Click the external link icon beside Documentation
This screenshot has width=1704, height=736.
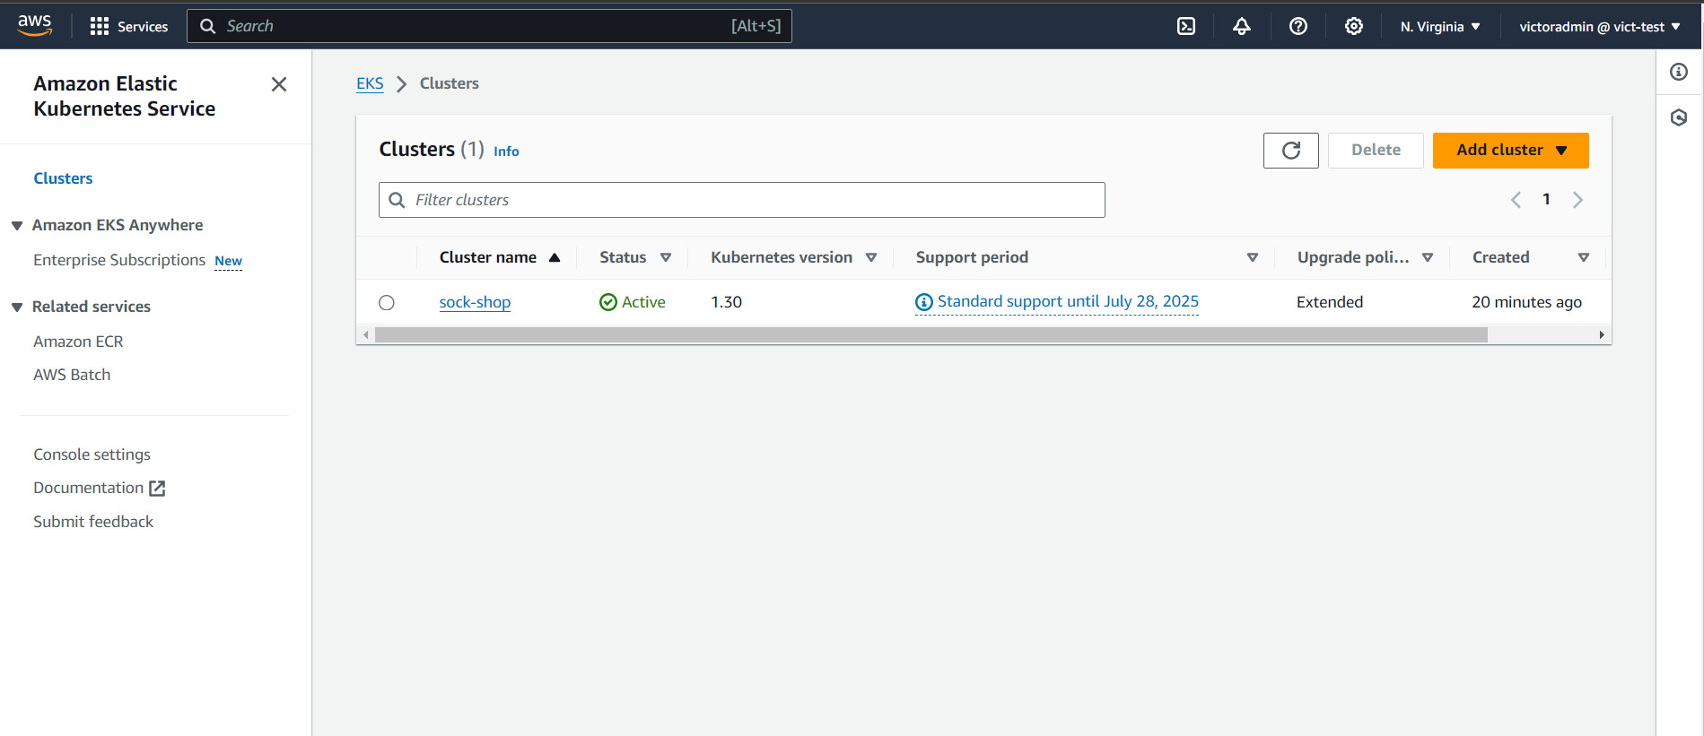coord(157,489)
